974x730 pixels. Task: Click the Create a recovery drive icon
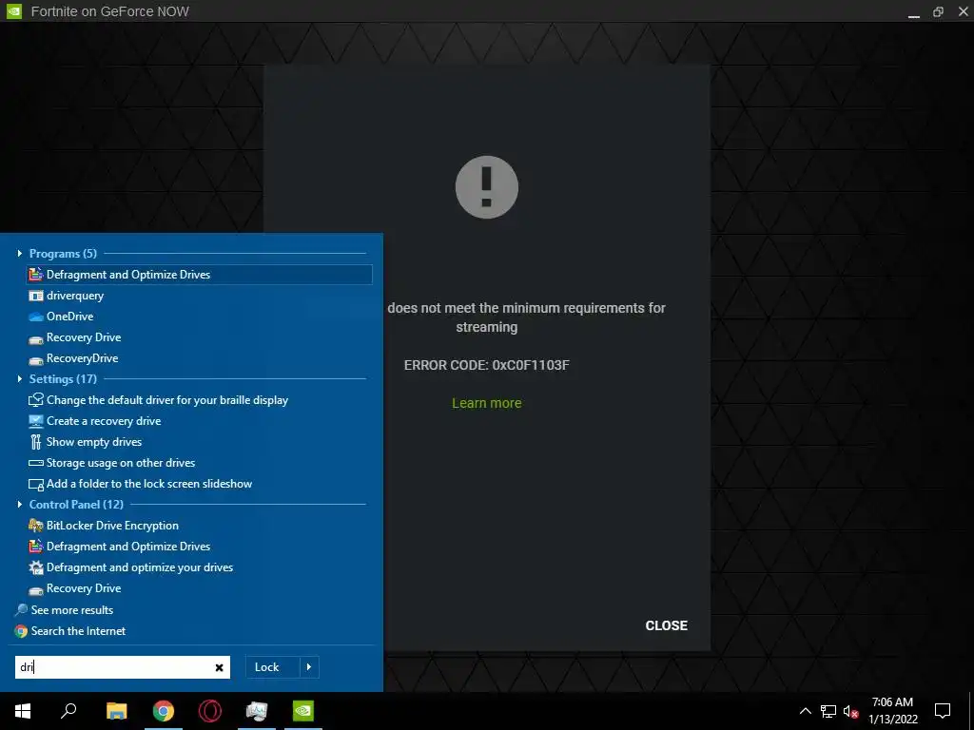tap(36, 421)
